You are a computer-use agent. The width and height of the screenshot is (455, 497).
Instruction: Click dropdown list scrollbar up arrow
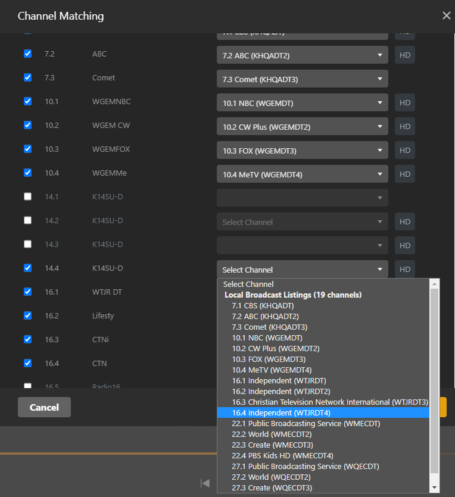tap(434, 284)
